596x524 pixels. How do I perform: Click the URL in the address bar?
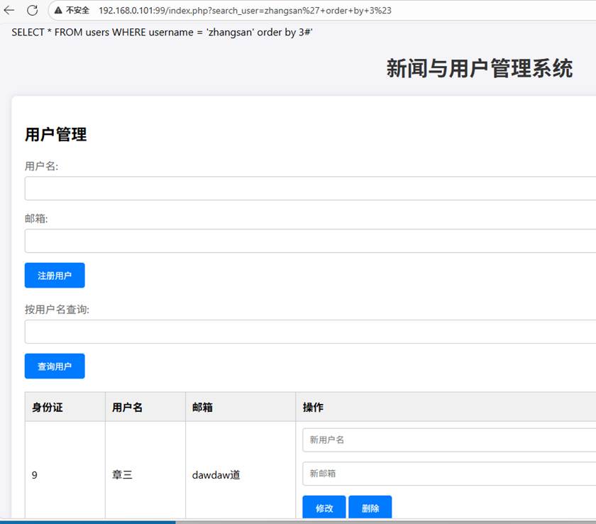coord(245,10)
